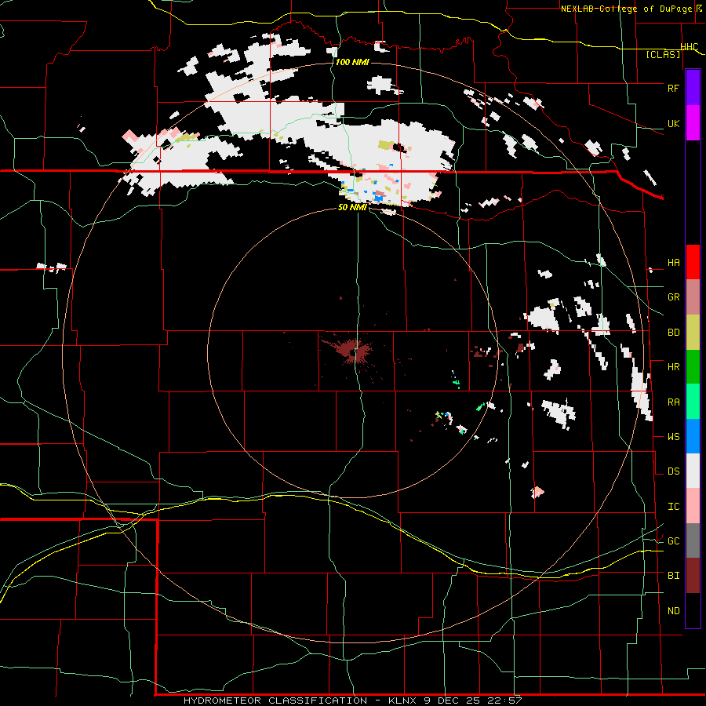Image resolution: width=706 pixels, height=706 pixels.
Task: Click the RF legend label
Action: pyautogui.click(x=673, y=88)
